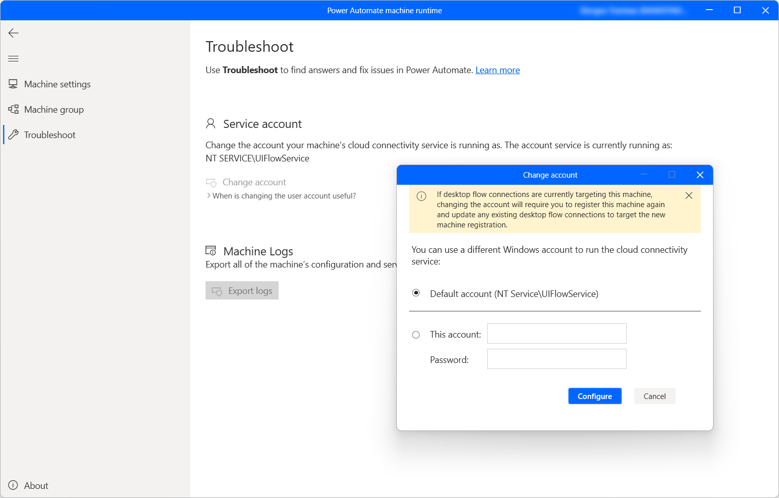The width and height of the screenshot is (779, 498).
Task: Click the info icon in the warning banner
Action: pyautogui.click(x=421, y=196)
